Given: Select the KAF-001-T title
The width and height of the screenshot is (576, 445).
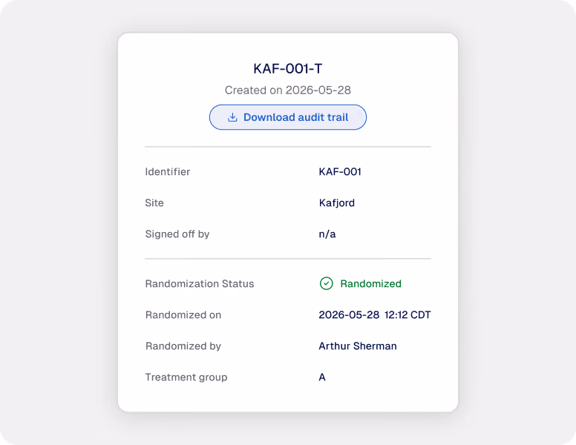Looking at the screenshot, I should pyautogui.click(x=288, y=69).
